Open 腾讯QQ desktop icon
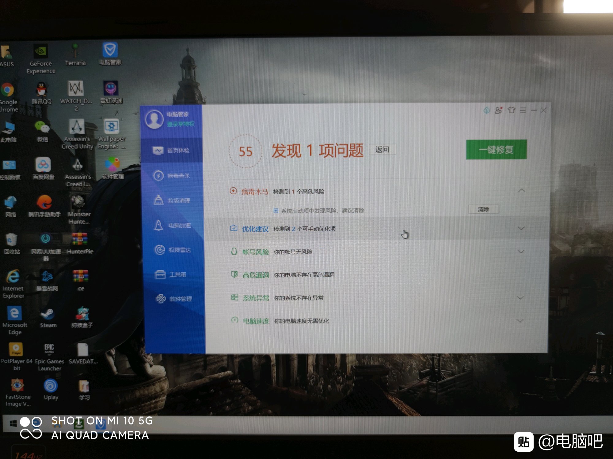The image size is (613, 459). [x=42, y=93]
